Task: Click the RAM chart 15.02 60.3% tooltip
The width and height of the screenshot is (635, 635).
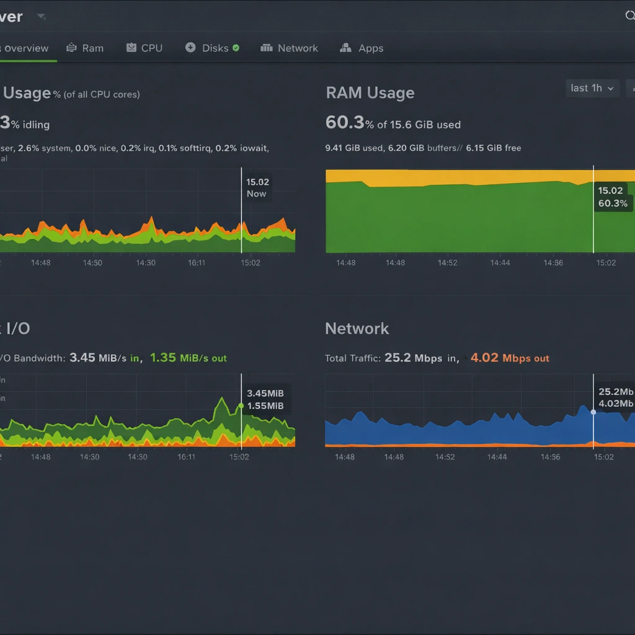Action: (612, 197)
